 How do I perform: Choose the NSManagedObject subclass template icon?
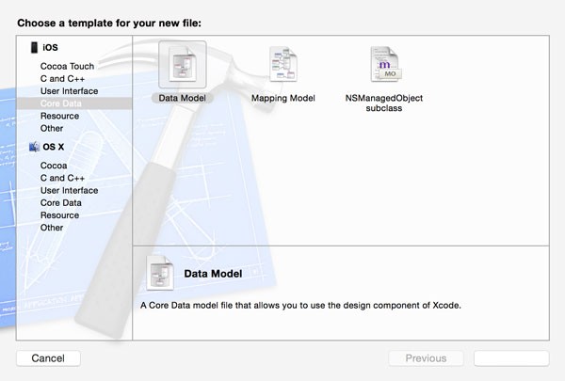[x=385, y=64]
